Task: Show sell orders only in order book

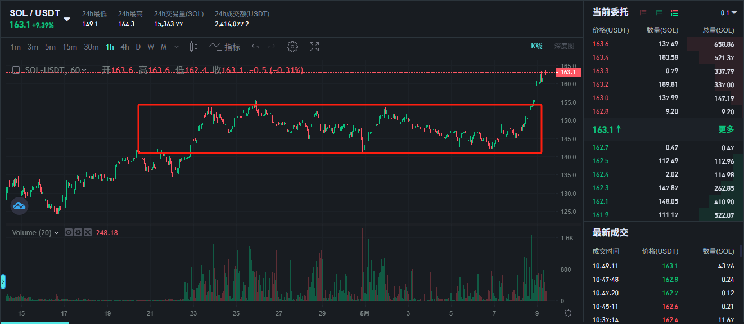Action: (x=643, y=12)
